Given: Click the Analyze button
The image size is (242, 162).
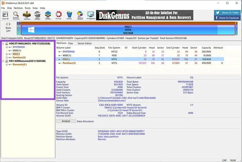Looking at the screenshot, I should click(x=66, y=121).
